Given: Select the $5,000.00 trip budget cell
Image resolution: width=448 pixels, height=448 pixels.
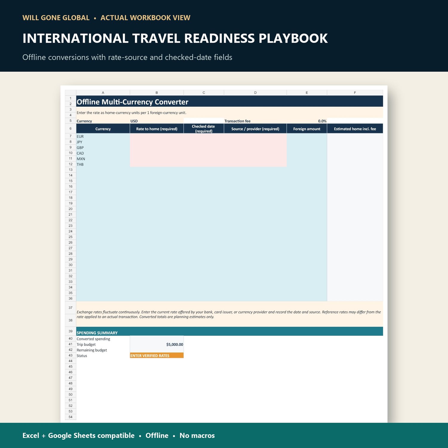Looking at the screenshot, I should pyautogui.click(x=157, y=344).
